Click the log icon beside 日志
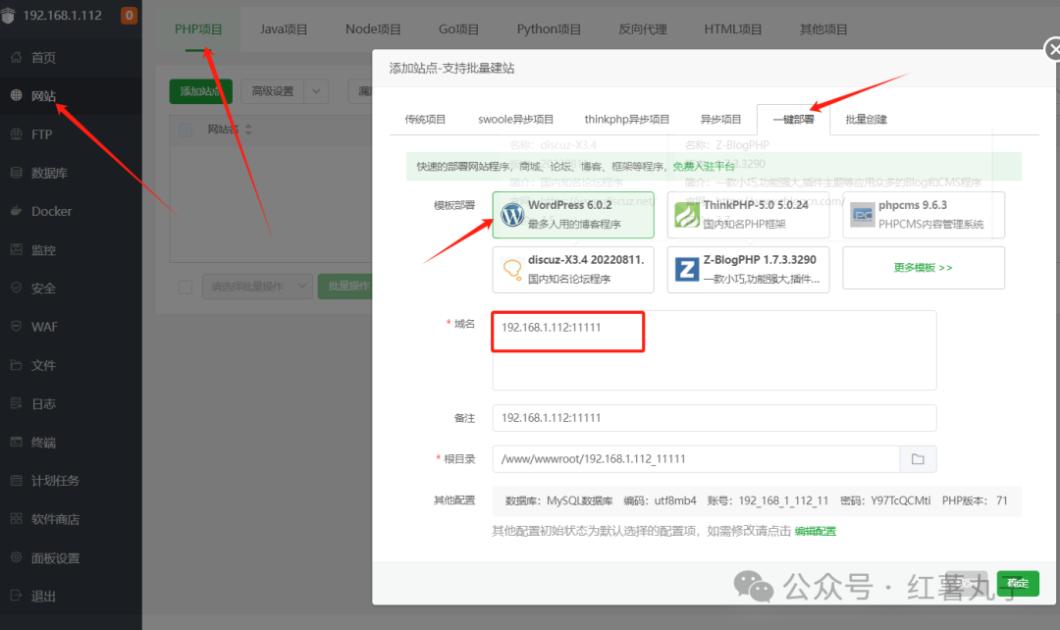The image size is (1060, 630). click(17, 403)
